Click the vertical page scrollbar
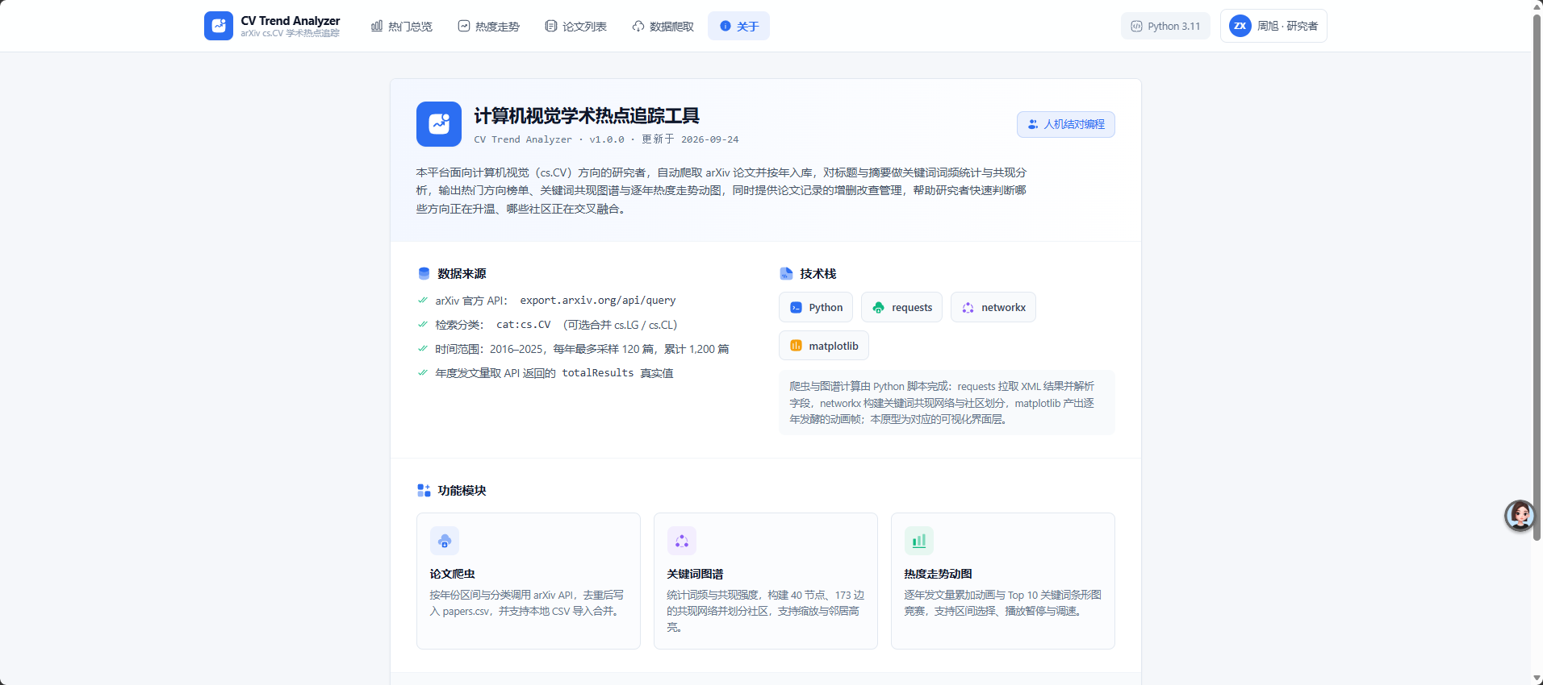This screenshot has width=1543, height=685. (1537, 276)
